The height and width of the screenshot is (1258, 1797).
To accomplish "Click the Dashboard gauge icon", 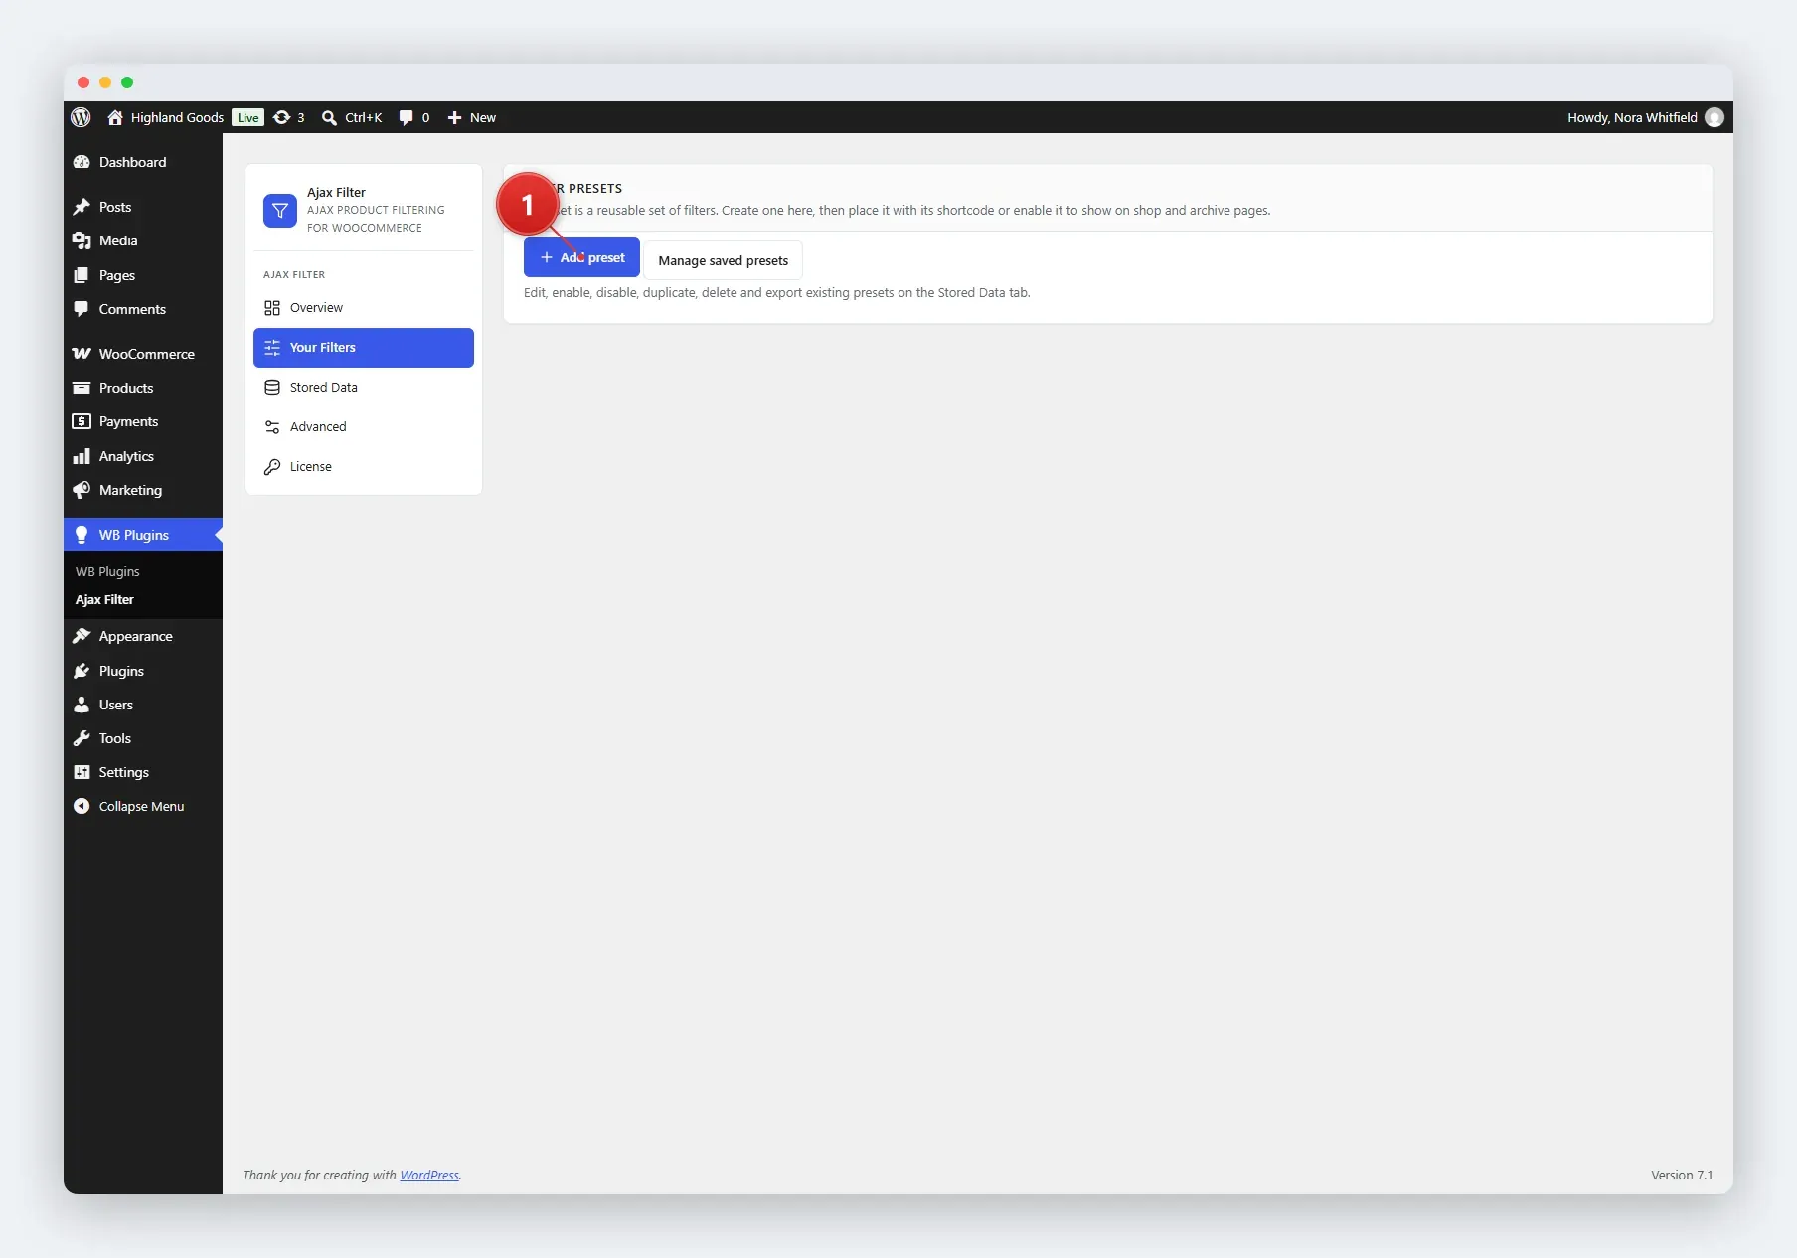I will click(x=82, y=162).
